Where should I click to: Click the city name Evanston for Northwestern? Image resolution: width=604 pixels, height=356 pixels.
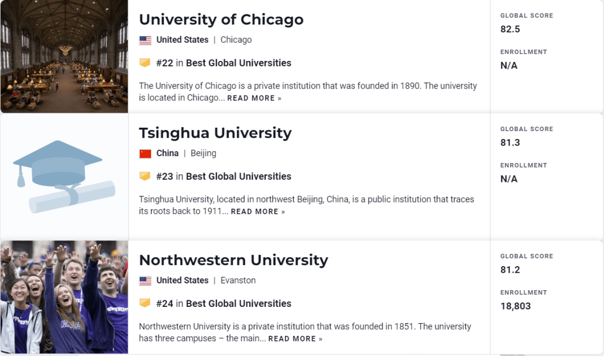click(x=238, y=280)
